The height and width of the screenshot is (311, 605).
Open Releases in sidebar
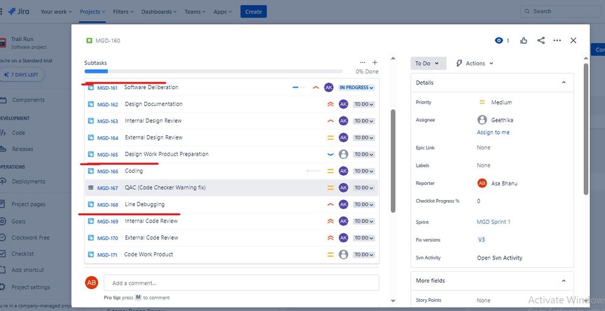point(22,149)
